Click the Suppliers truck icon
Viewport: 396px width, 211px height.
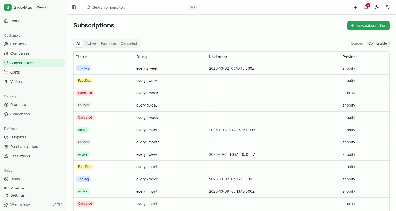6,137
